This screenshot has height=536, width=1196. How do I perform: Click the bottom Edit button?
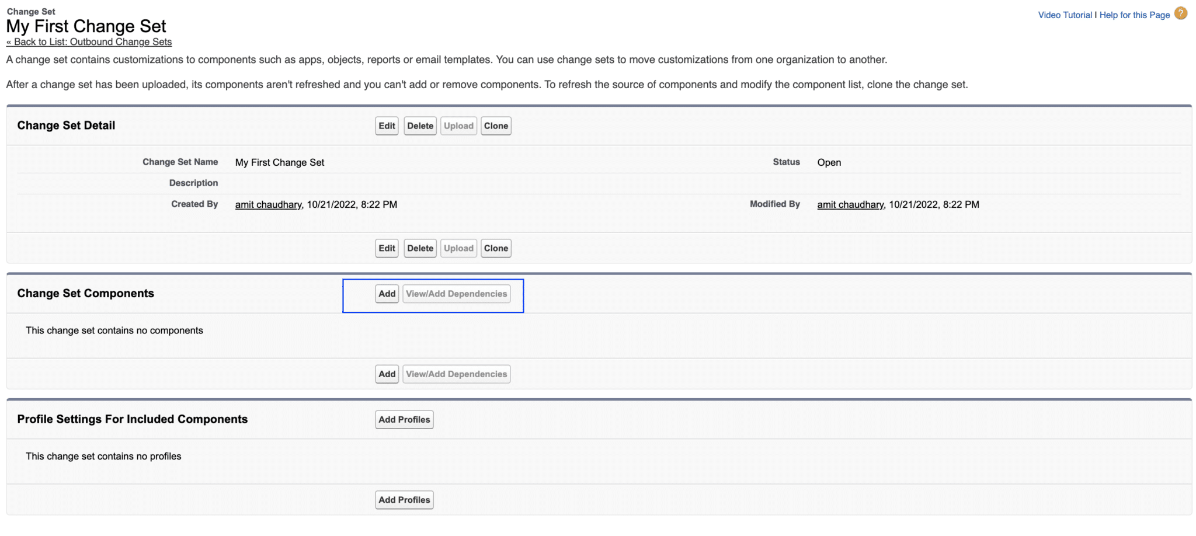pyautogui.click(x=386, y=248)
